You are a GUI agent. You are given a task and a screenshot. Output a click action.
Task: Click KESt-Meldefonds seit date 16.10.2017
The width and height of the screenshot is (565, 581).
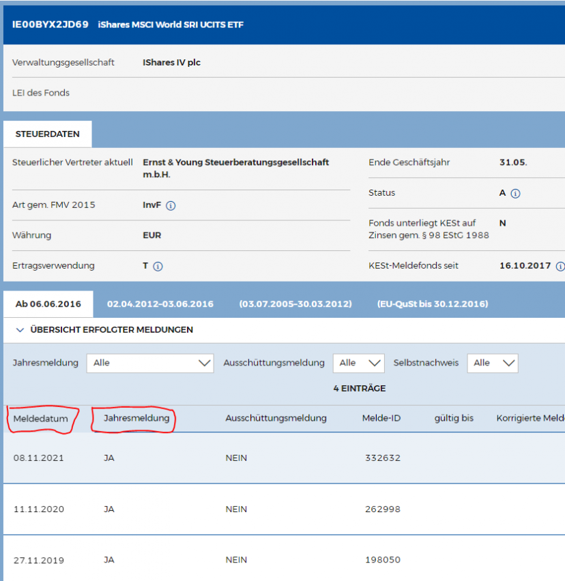(525, 266)
